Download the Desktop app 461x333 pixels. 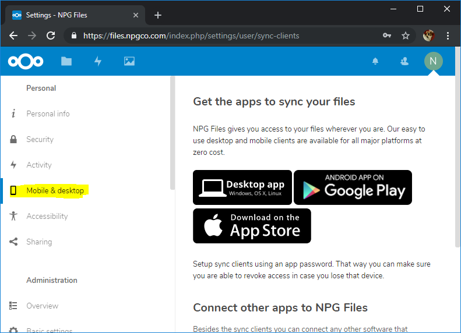tap(242, 187)
